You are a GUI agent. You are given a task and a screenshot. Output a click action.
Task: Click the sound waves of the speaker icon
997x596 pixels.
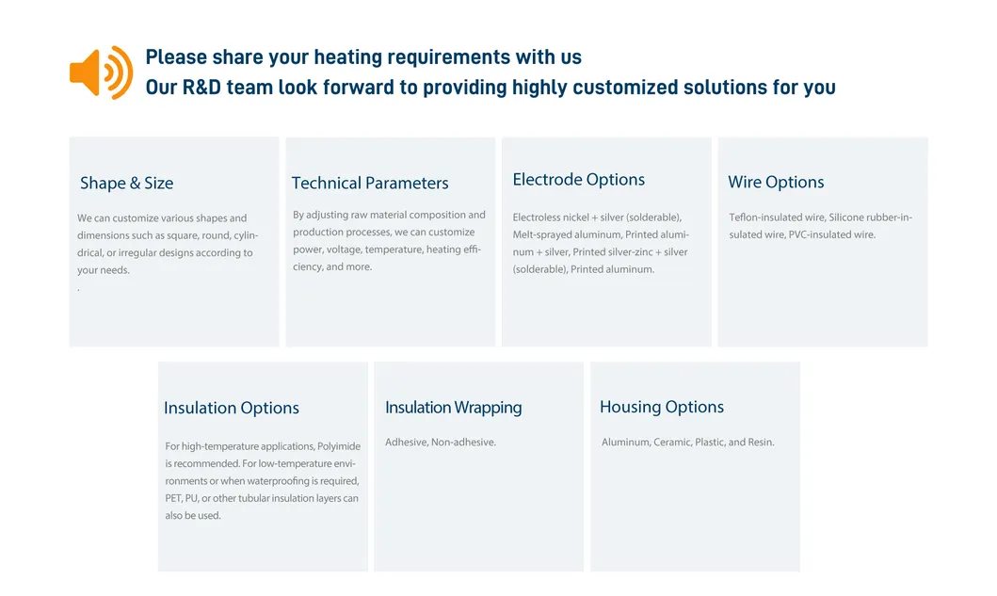pos(121,72)
